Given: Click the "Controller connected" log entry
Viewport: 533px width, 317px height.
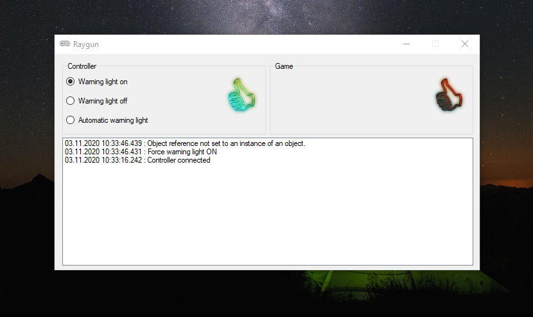Looking at the screenshot, I should (x=137, y=160).
